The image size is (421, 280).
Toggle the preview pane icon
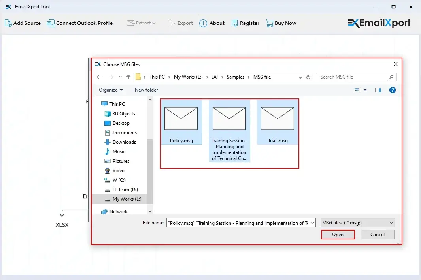click(x=378, y=90)
